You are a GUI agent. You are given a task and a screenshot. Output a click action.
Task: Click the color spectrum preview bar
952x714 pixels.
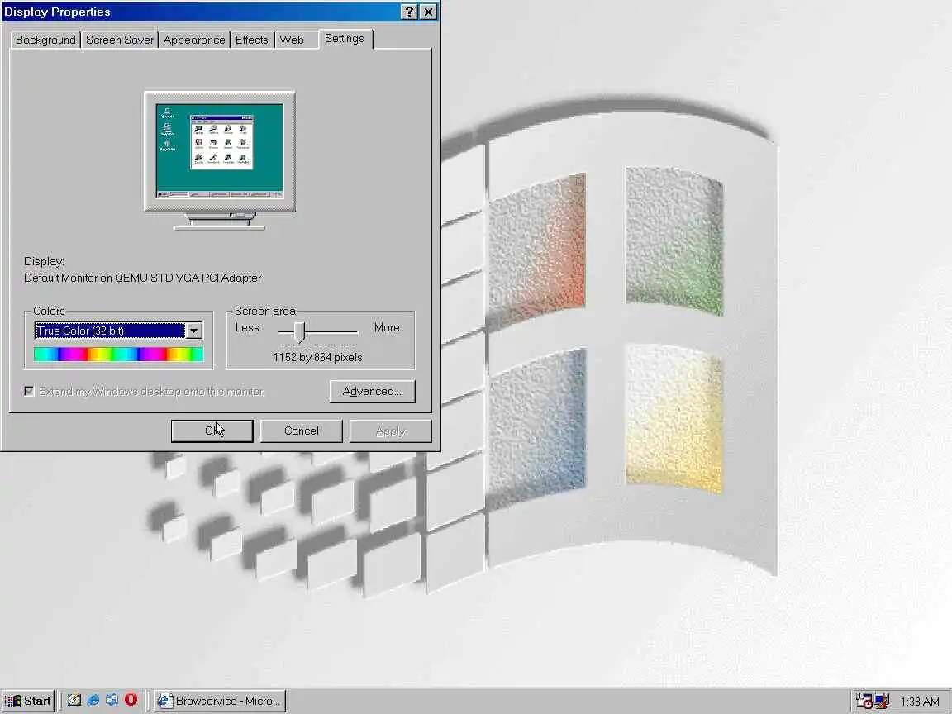tap(118, 355)
